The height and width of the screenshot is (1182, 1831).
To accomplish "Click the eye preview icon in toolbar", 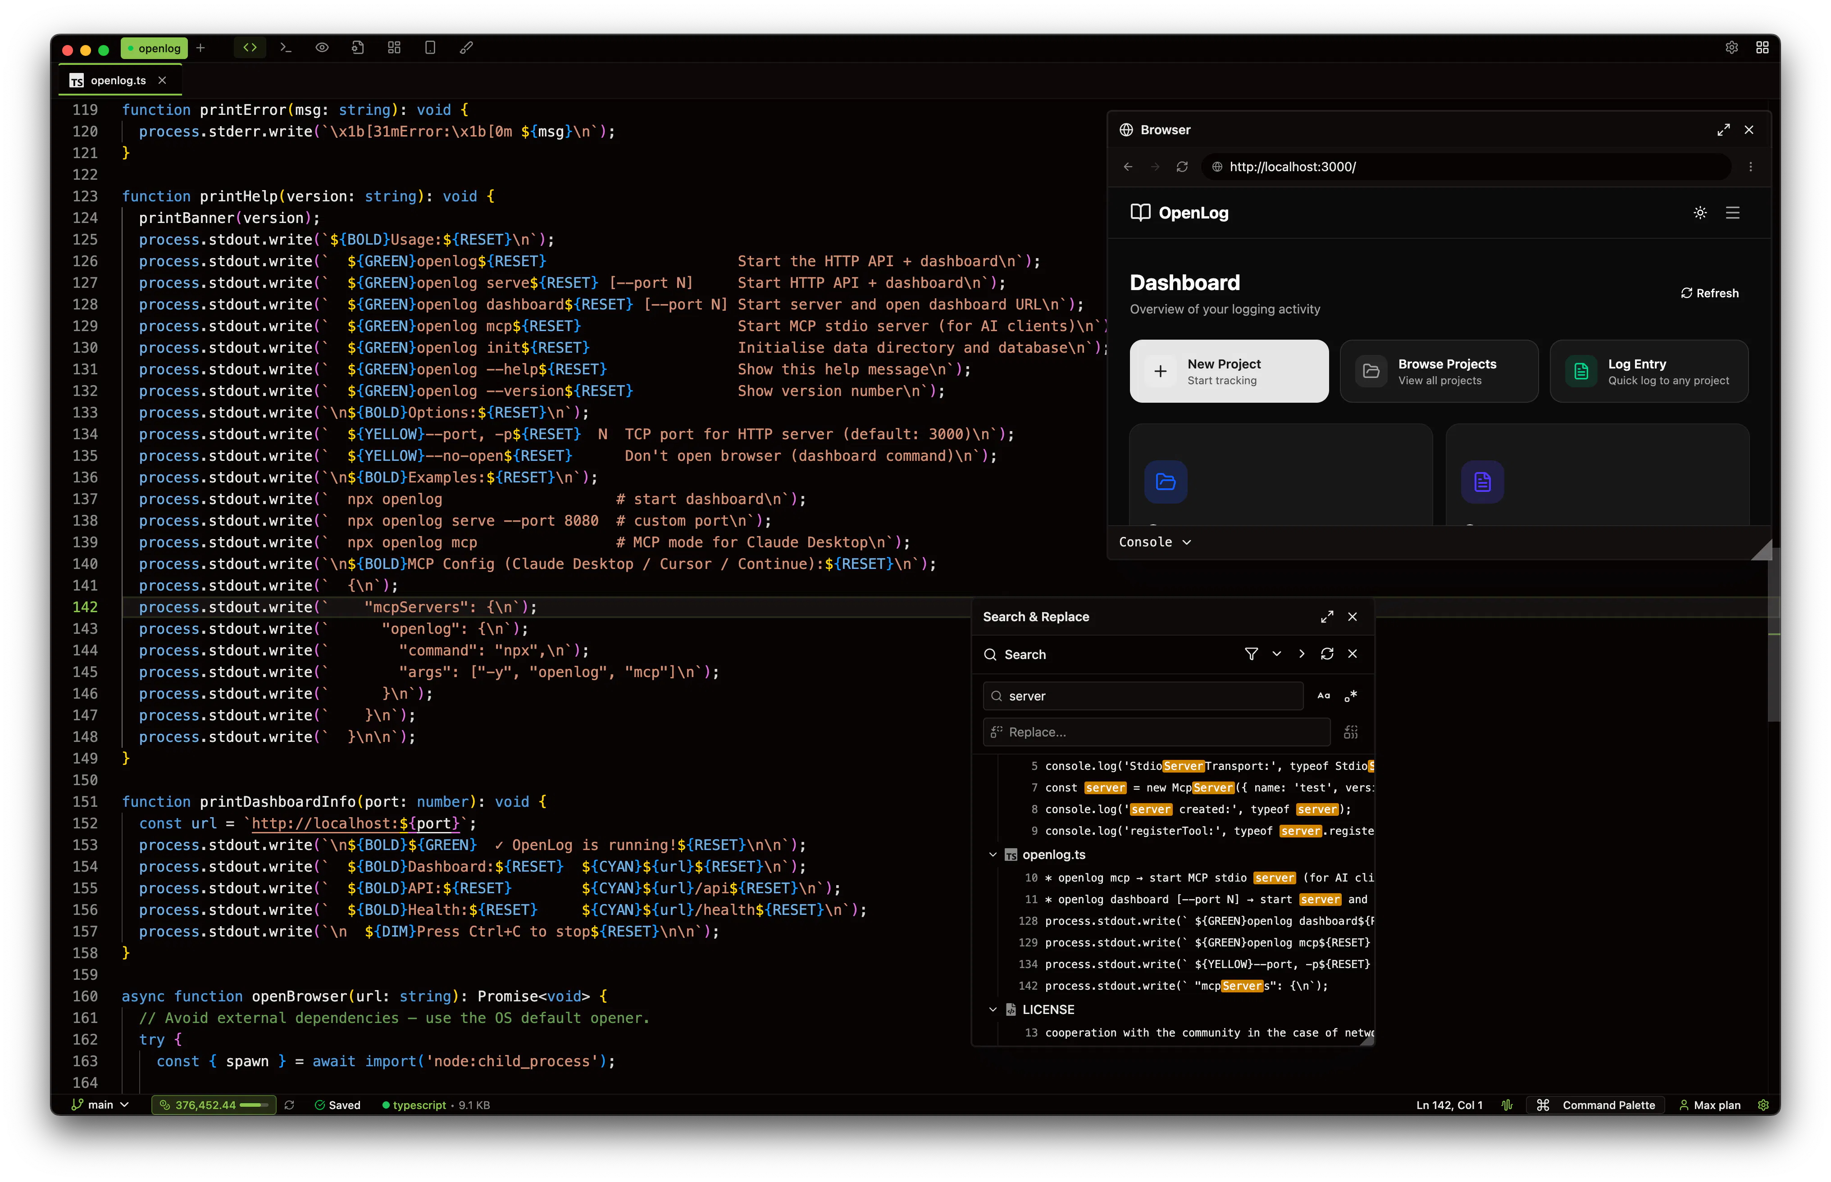I will [x=322, y=48].
